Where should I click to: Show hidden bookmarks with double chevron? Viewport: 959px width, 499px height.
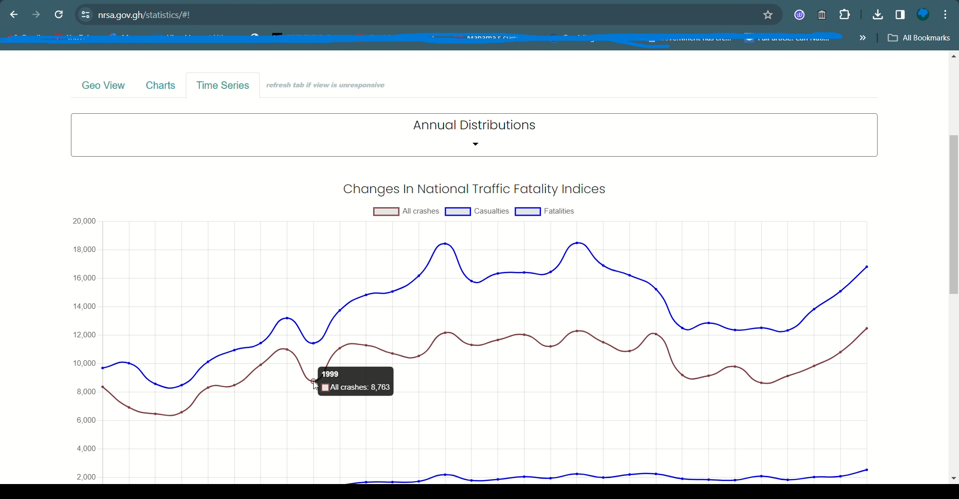[x=863, y=38]
